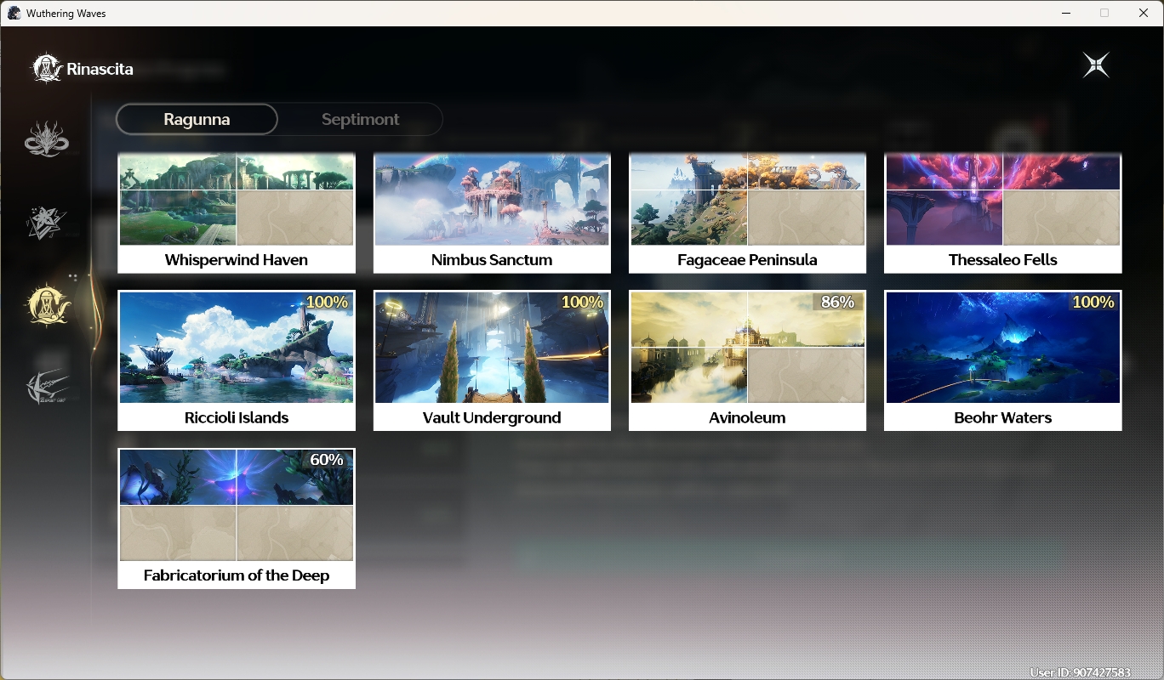Open the Fagaceae Peninsula area card
The image size is (1164, 680).
[x=747, y=213]
